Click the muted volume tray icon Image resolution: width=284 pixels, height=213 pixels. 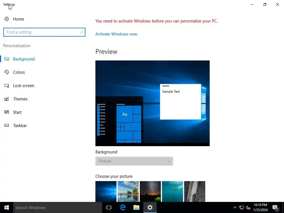point(248,207)
